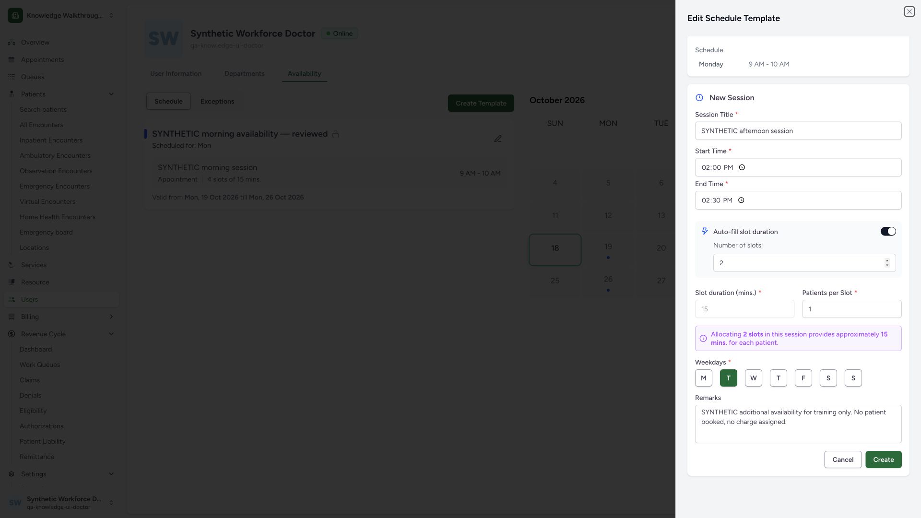This screenshot has height=518, width=921.
Task: Close the Edit Schedule Template panel
Action: click(x=909, y=12)
